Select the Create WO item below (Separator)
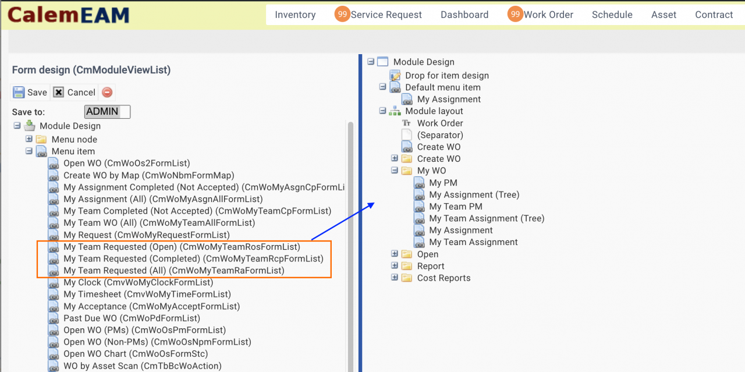This screenshot has width=745, height=372. (x=439, y=147)
